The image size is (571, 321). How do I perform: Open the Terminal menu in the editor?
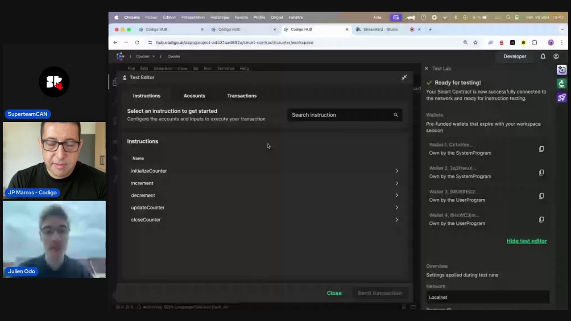coord(225,69)
